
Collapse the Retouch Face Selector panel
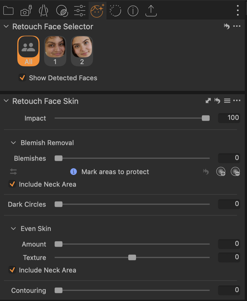point(6,26)
